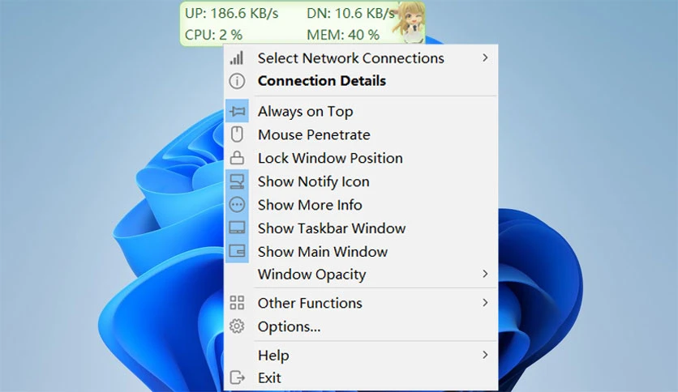Choose Exit from the context menu
The width and height of the screenshot is (678, 392).
pyautogui.click(x=361, y=377)
